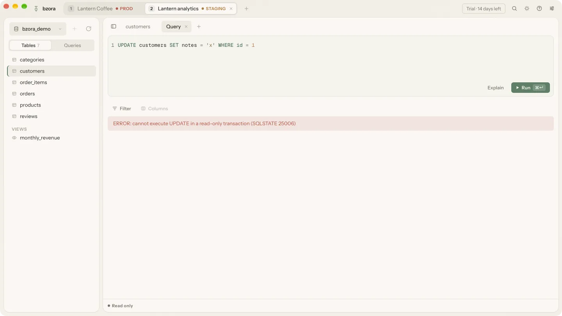Screen dimensions: 562x316
Task: Open the categories table
Action: 52,60
